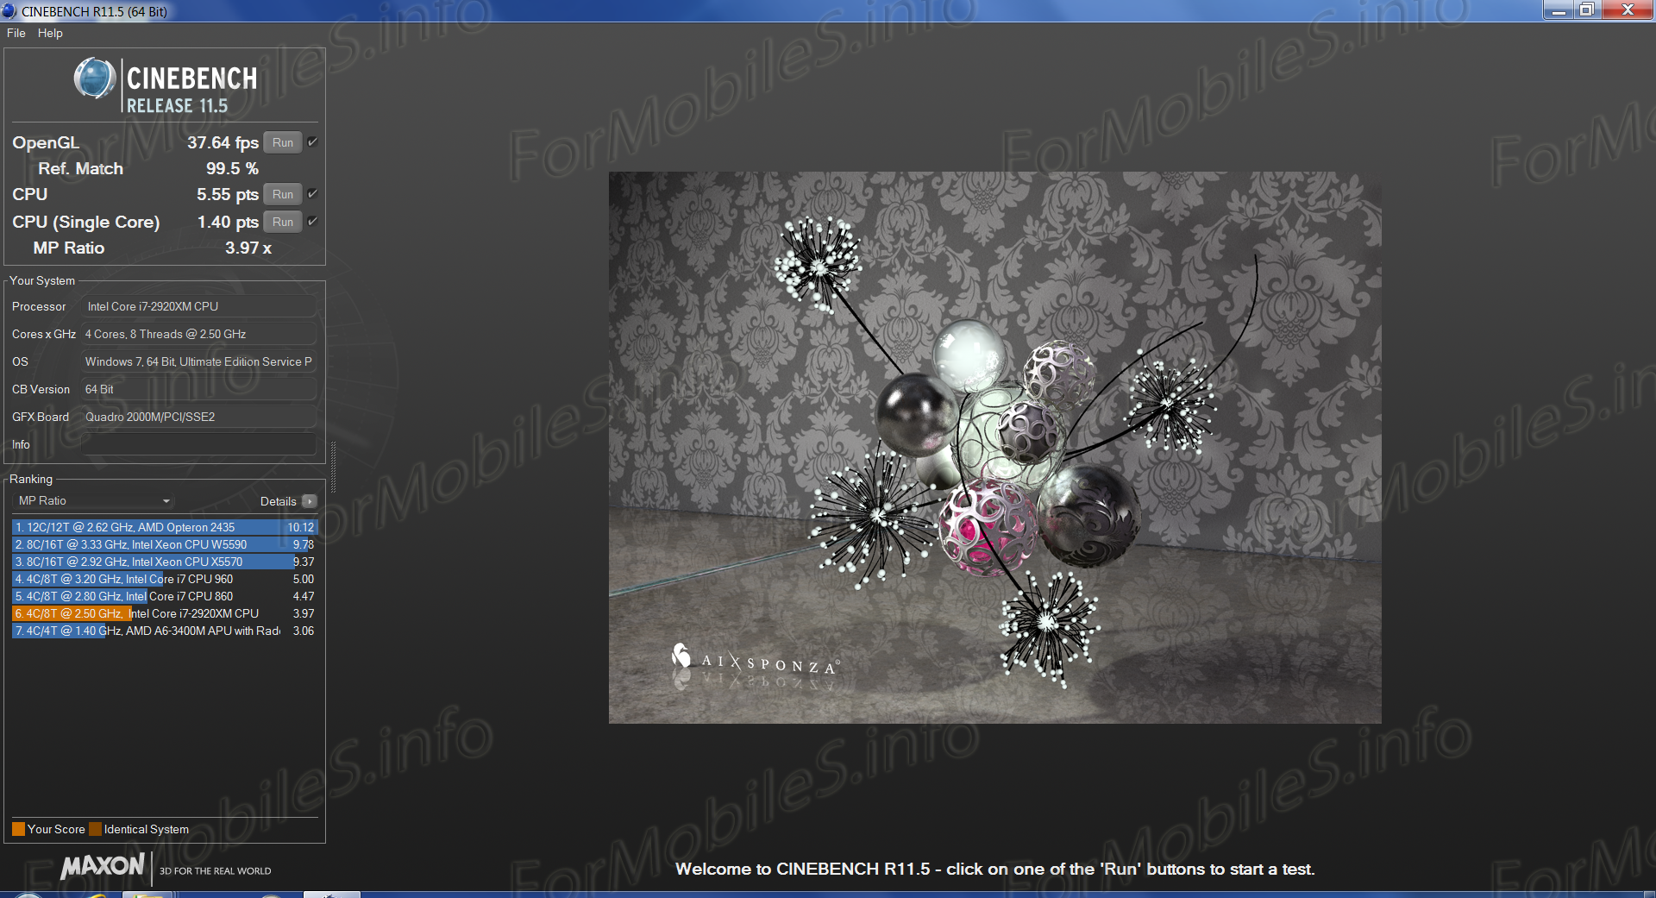
Task: Click the AIXSPONZA logo in the render
Action: tap(755, 660)
